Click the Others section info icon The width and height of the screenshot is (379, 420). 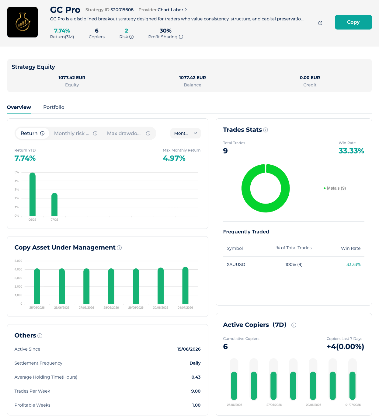(x=40, y=336)
